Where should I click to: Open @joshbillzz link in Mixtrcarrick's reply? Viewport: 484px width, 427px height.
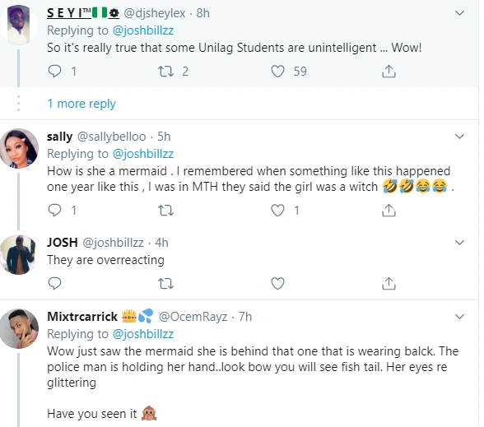point(143,334)
